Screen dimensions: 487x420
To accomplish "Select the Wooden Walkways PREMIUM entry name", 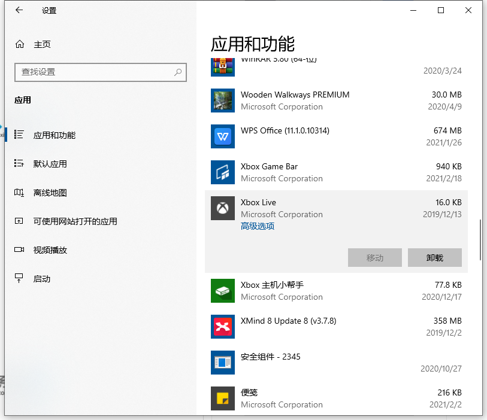I will (x=295, y=95).
